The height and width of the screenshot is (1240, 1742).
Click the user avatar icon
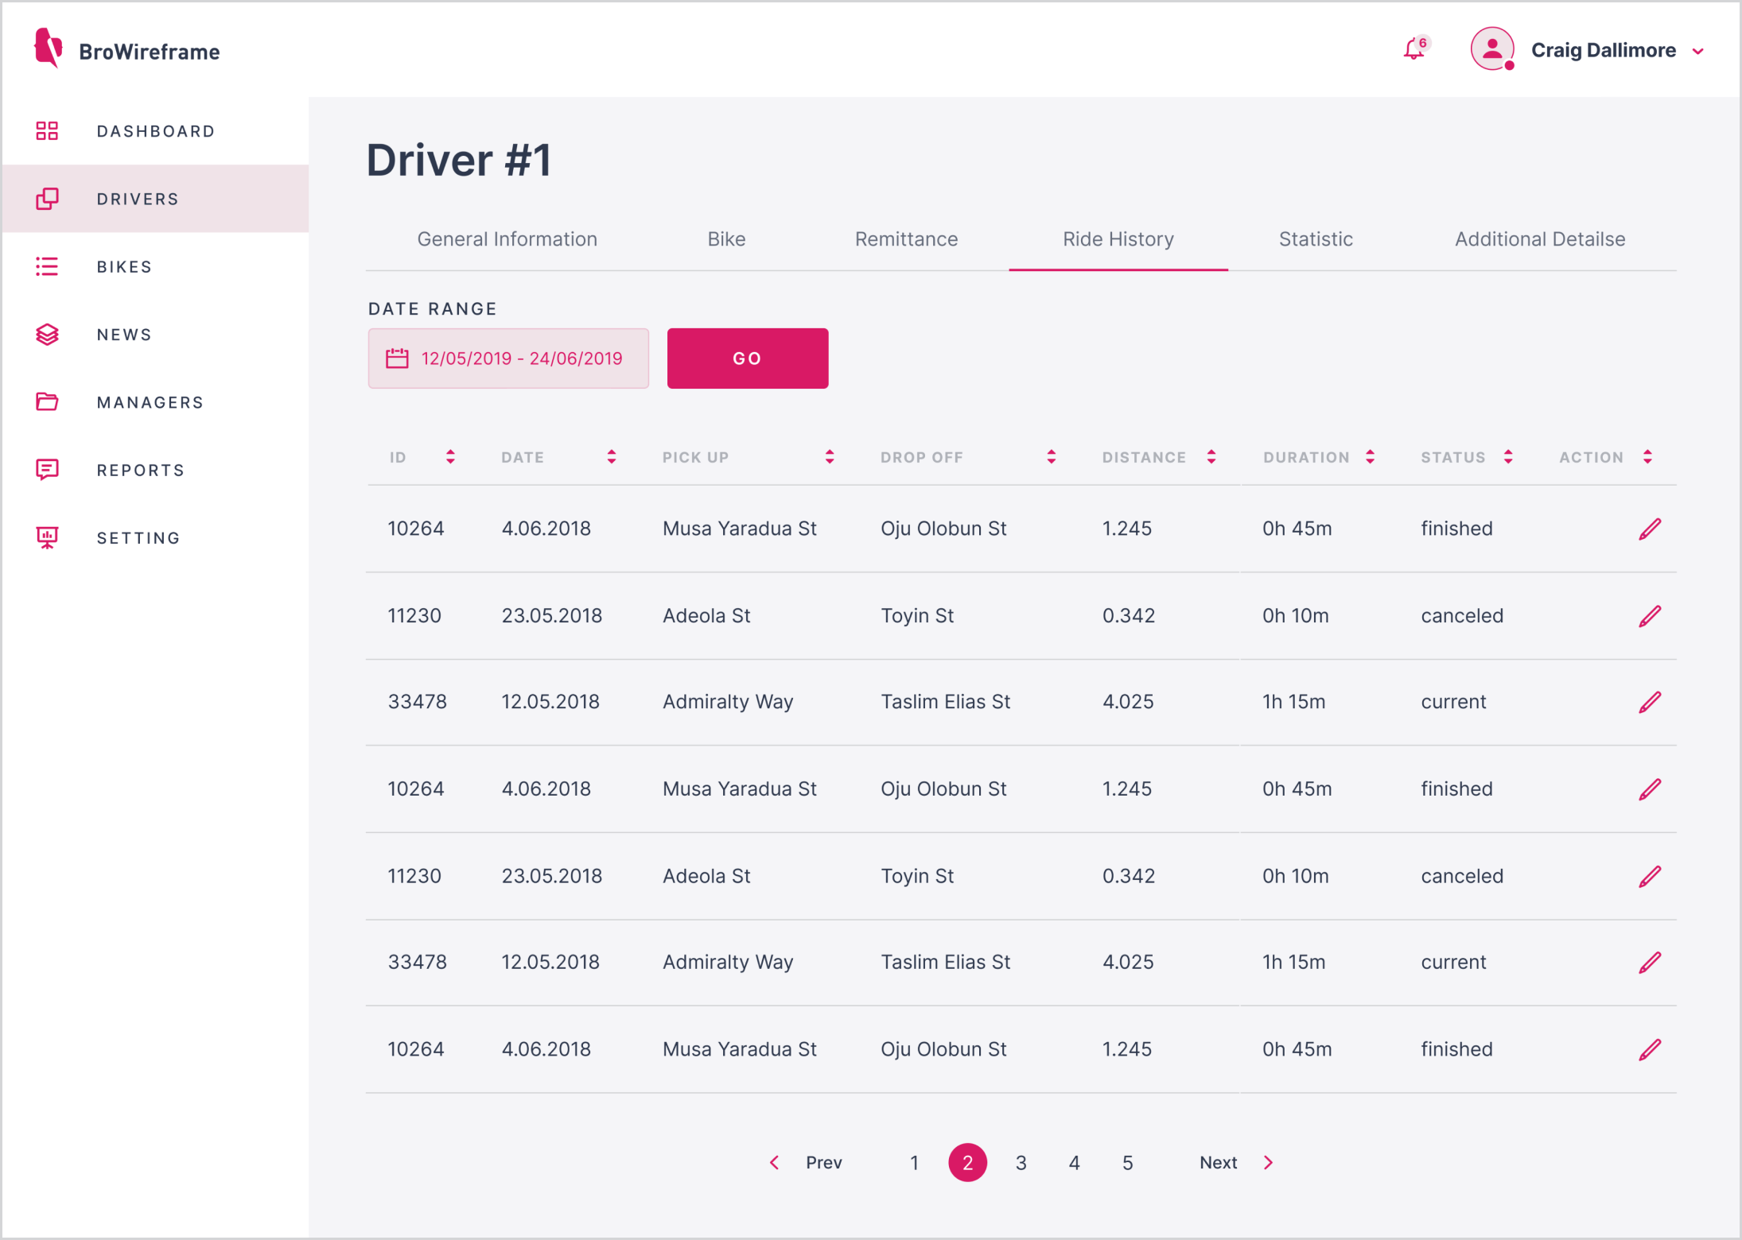1491,49
